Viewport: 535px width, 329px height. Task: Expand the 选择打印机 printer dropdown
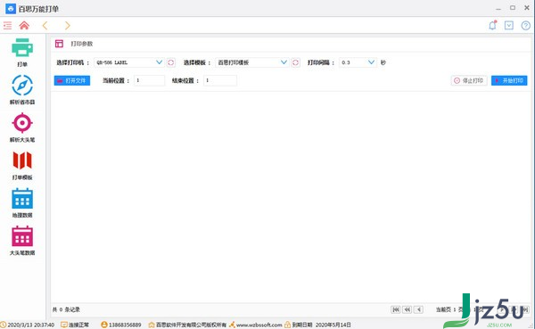pyautogui.click(x=129, y=62)
